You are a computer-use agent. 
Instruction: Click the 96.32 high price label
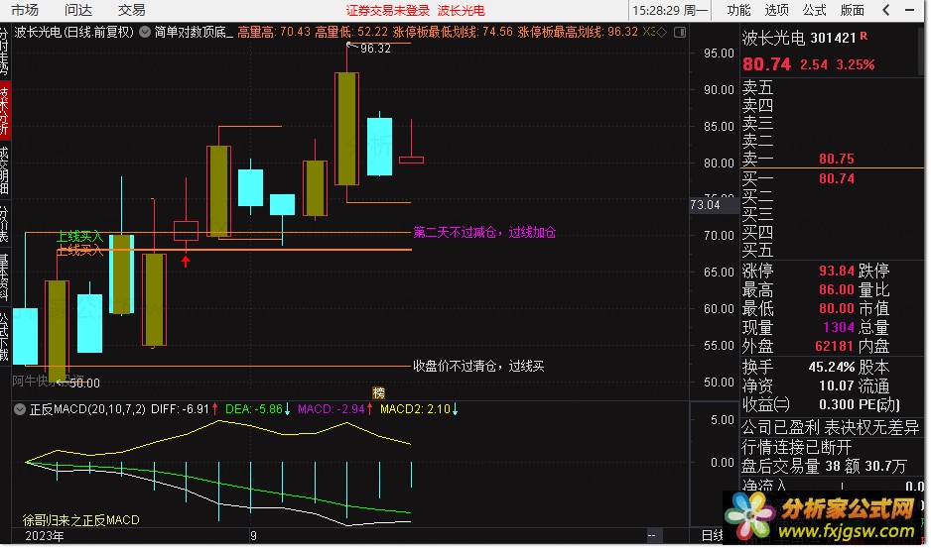tap(375, 49)
